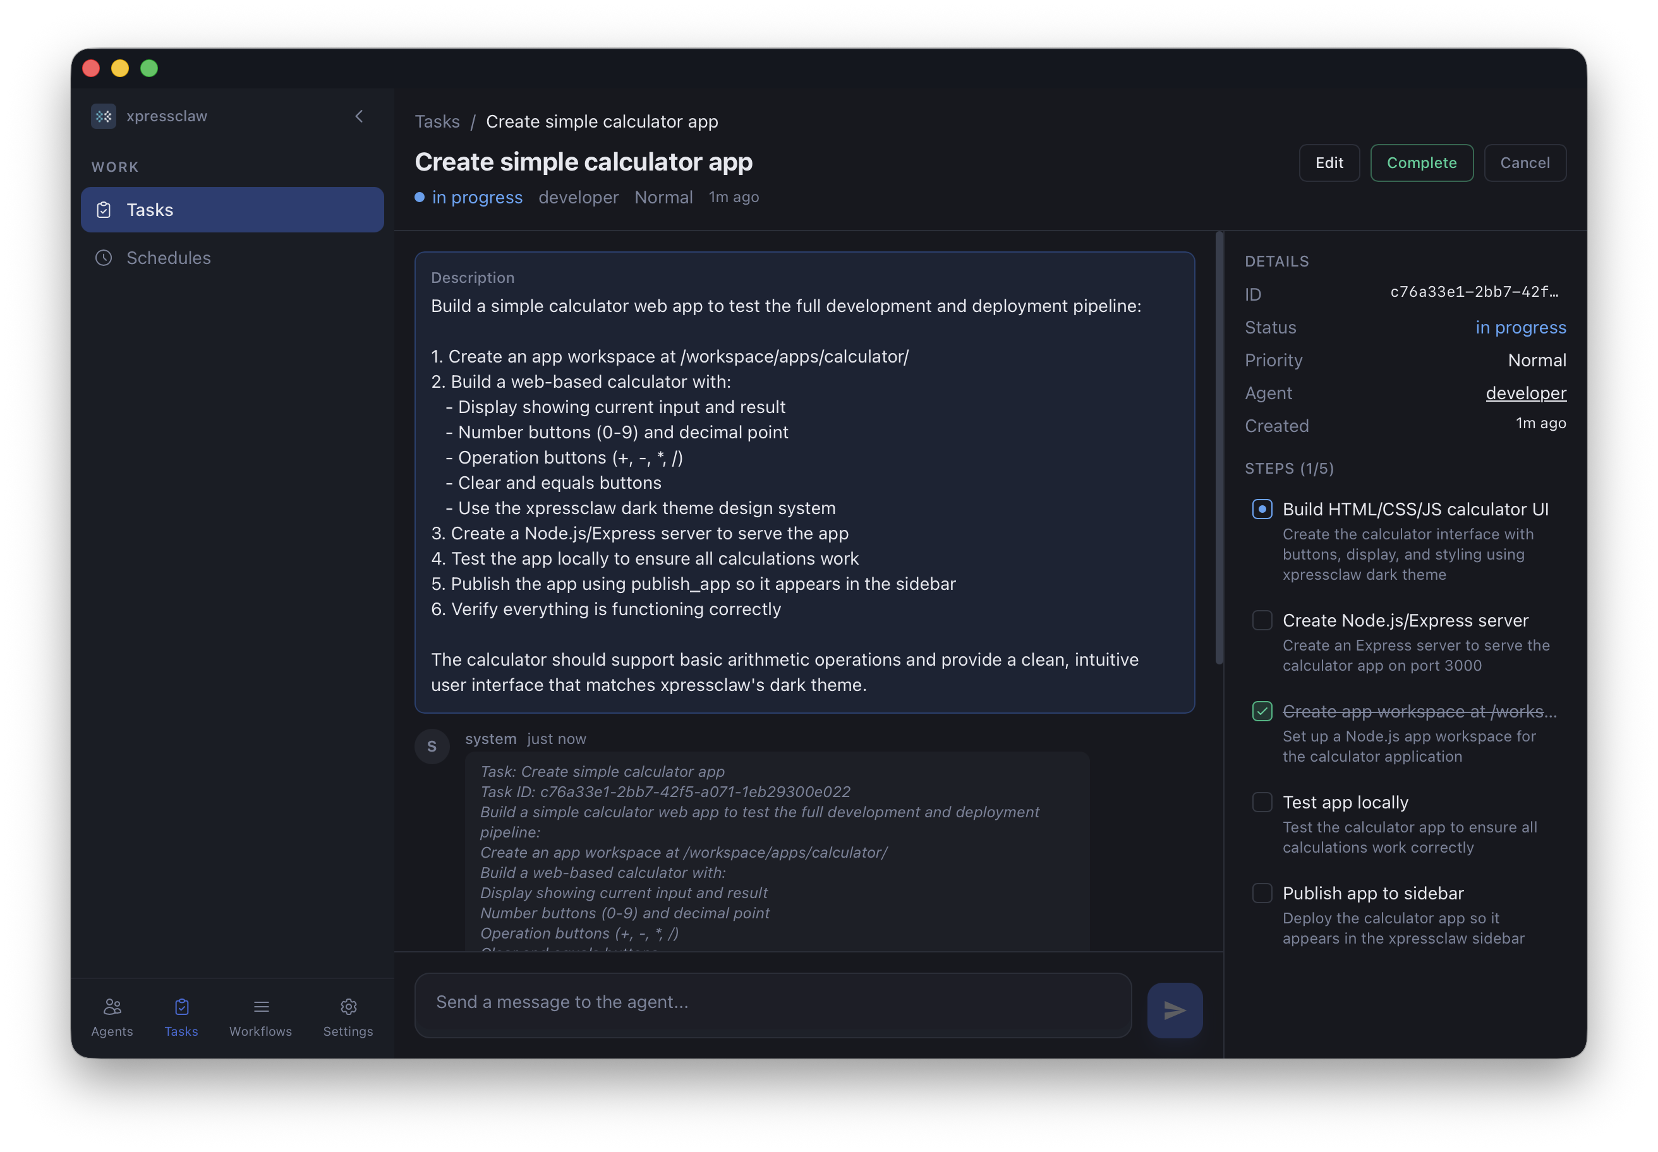
Task: Click the Schedules clock icon
Action: (104, 258)
